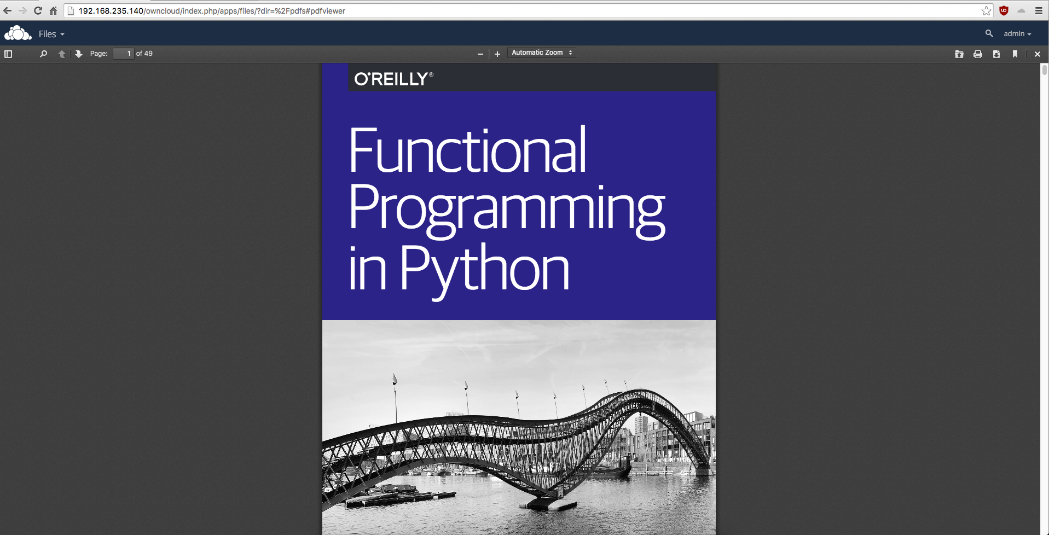Bookmark page with the star icon
1049x535 pixels.
[x=986, y=11]
